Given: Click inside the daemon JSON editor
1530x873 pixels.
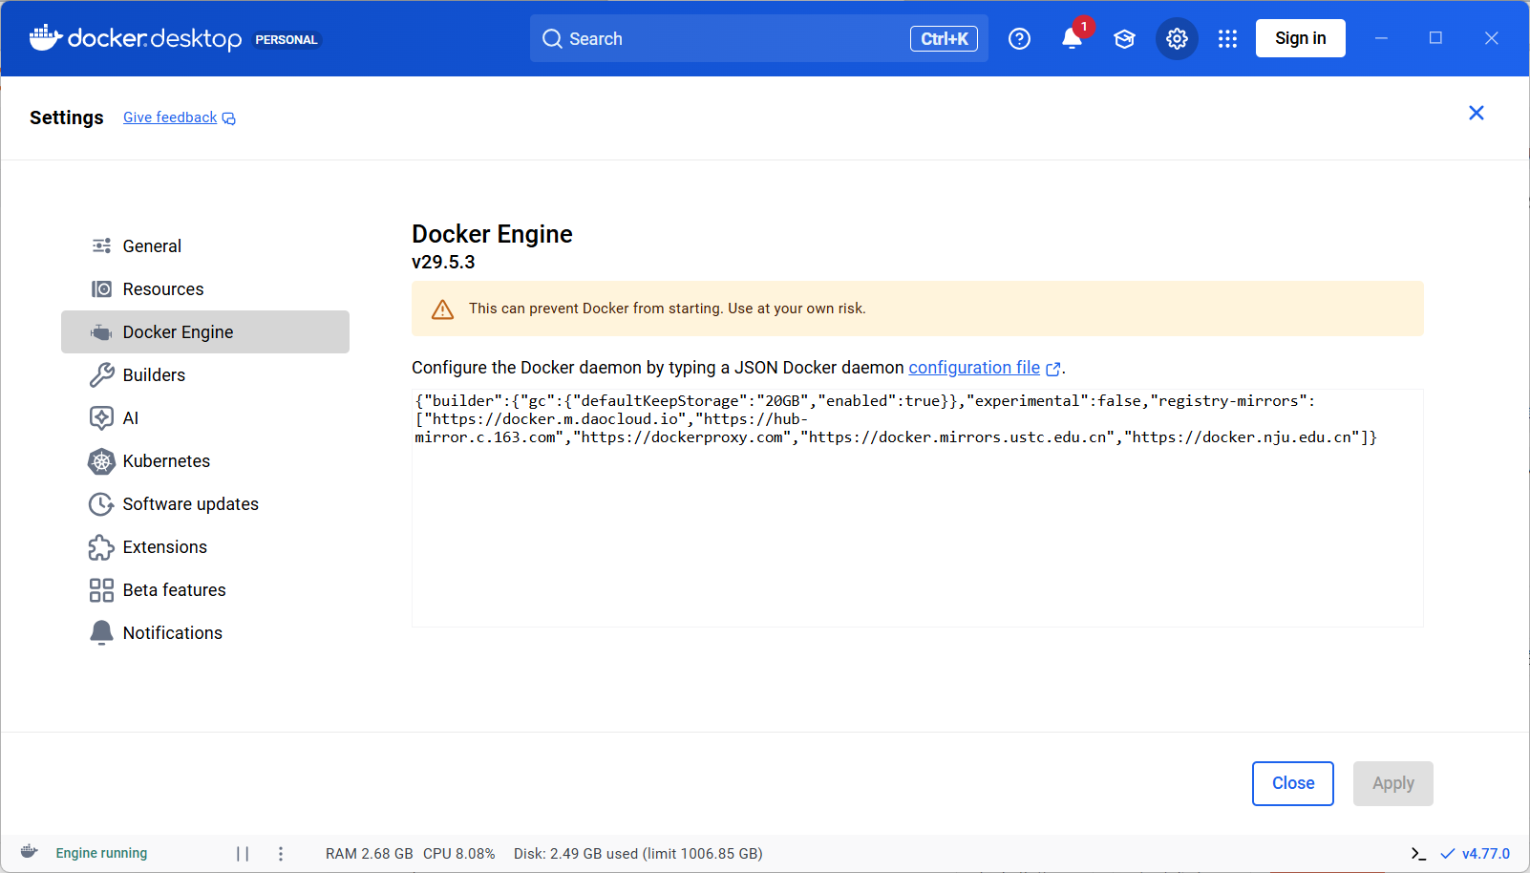Looking at the screenshot, I should point(917,508).
